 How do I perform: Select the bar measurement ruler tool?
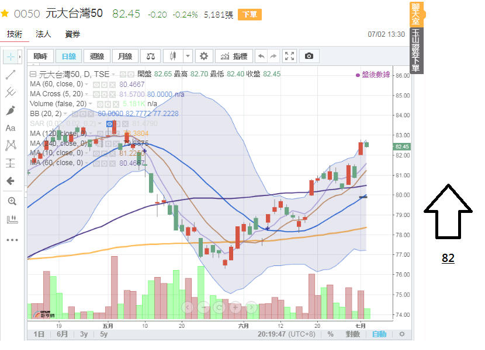coord(12,219)
